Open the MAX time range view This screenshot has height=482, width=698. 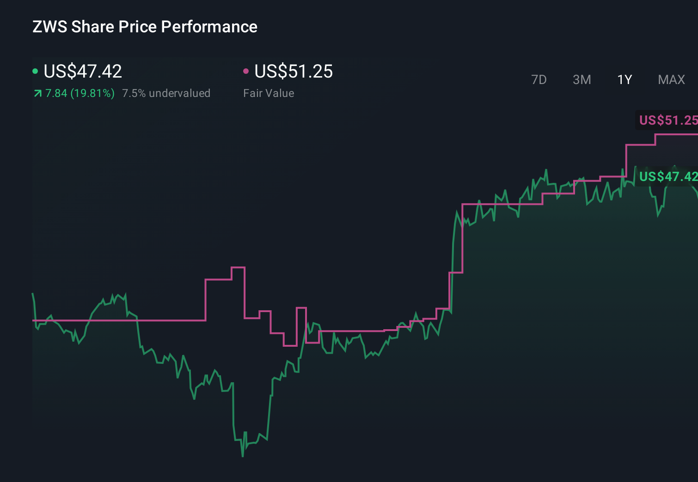[x=671, y=79]
